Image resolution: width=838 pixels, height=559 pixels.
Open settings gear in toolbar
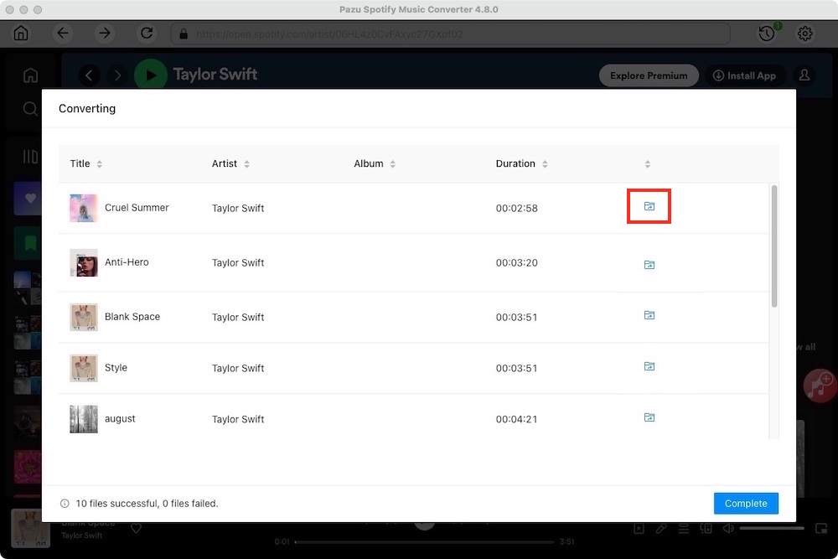(x=805, y=34)
